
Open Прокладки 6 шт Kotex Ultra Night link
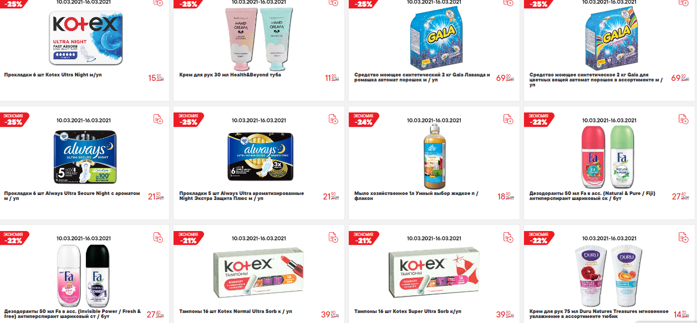(x=53, y=75)
